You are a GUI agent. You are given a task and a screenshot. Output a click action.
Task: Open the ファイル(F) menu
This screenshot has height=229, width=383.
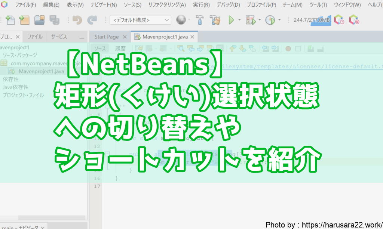point(25,5)
